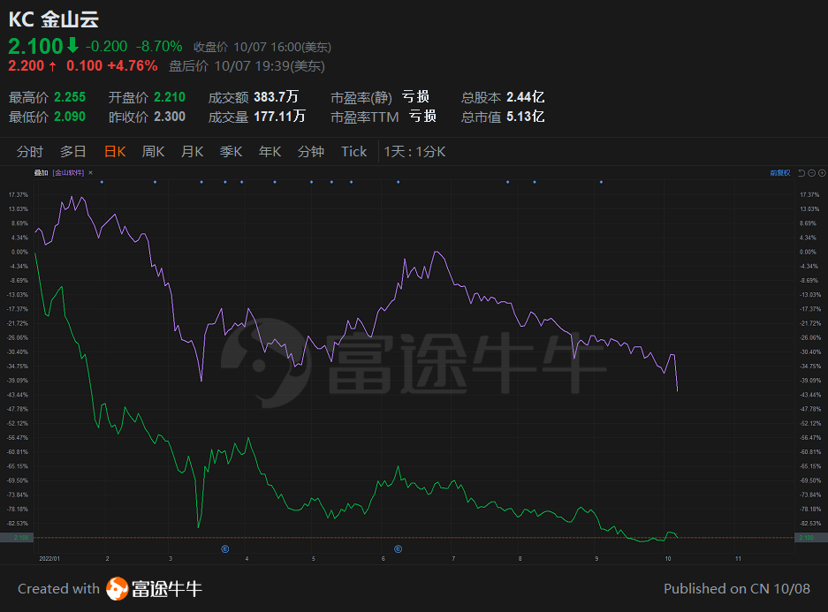Screen dimensions: 828x612
Task: Click the 成交量 177.11万 value
Action: click(279, 117)
